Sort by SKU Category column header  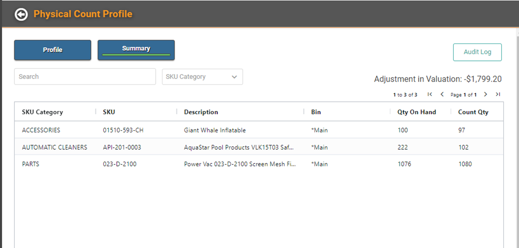[x=43, y=112]
